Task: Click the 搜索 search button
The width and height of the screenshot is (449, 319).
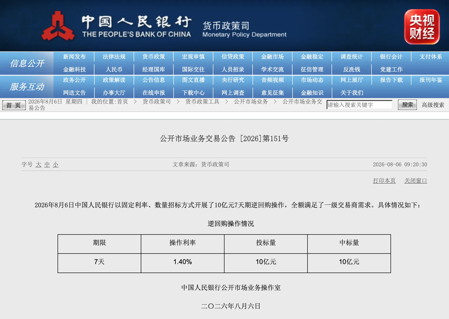Action: coord(407,105)
